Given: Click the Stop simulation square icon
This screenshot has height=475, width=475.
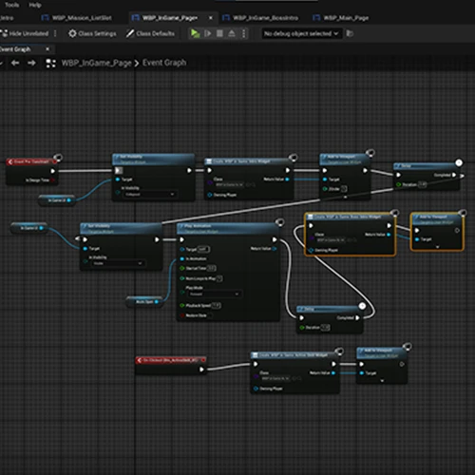Looking at the screenshot, I should click(219, 33).
